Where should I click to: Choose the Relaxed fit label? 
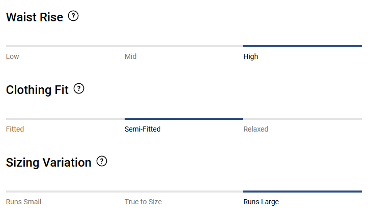[255, 129]
